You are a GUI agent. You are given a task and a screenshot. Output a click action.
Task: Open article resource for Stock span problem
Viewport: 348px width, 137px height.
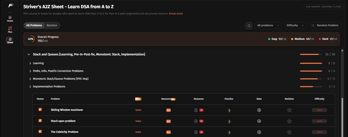point(196,121)
